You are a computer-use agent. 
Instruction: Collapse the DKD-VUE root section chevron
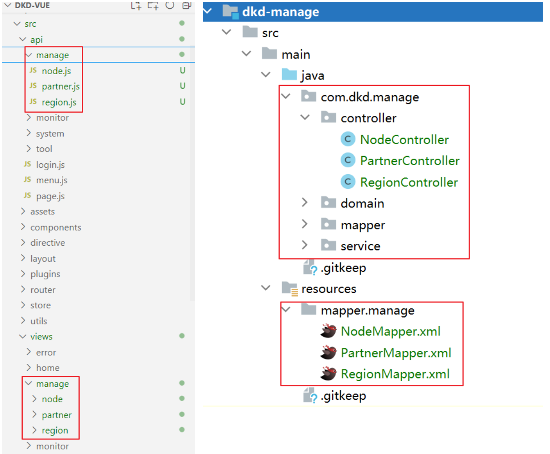pyautogui.click(x=8, y=5)
